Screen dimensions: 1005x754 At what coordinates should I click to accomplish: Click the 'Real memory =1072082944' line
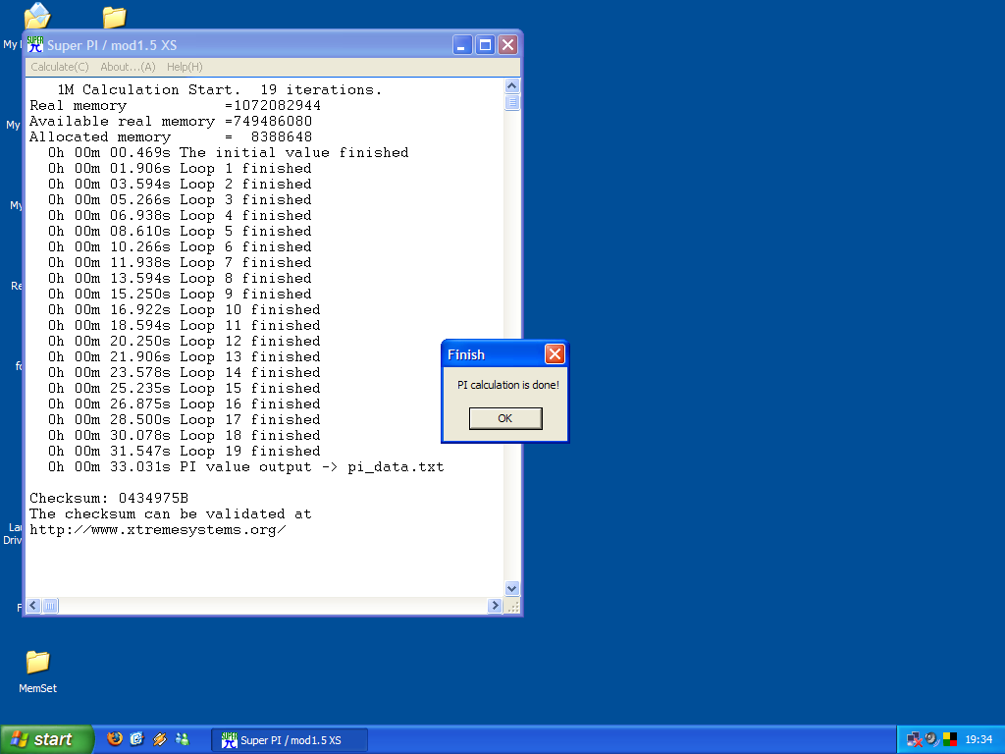click(x=175, y=105)
